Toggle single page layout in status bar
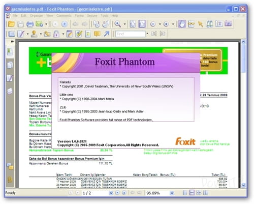254x204 pixels. point(185,193)
